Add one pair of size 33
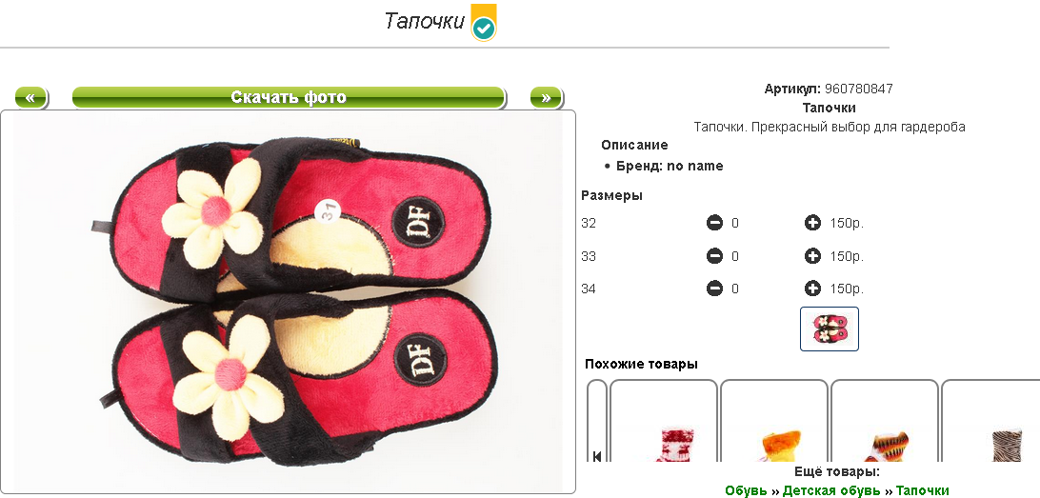The width and height of the screenshot is (1040, 498). pos(812,256)
